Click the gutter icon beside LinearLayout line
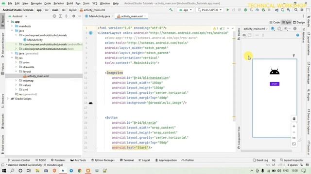 click(91, 33)
